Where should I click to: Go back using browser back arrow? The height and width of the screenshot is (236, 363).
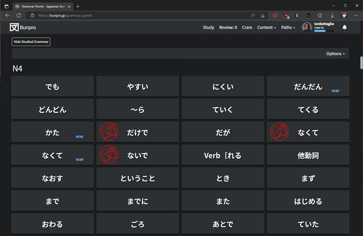[7, 15]
